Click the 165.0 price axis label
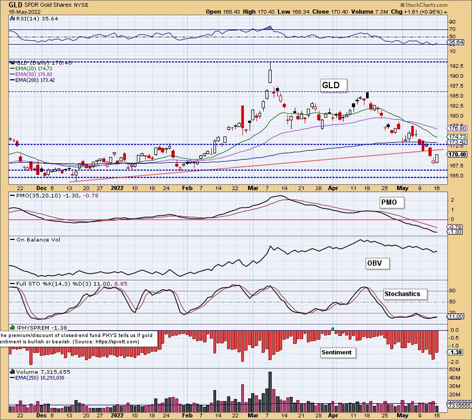This screenshot has height=420, width=472. point(457,175)
